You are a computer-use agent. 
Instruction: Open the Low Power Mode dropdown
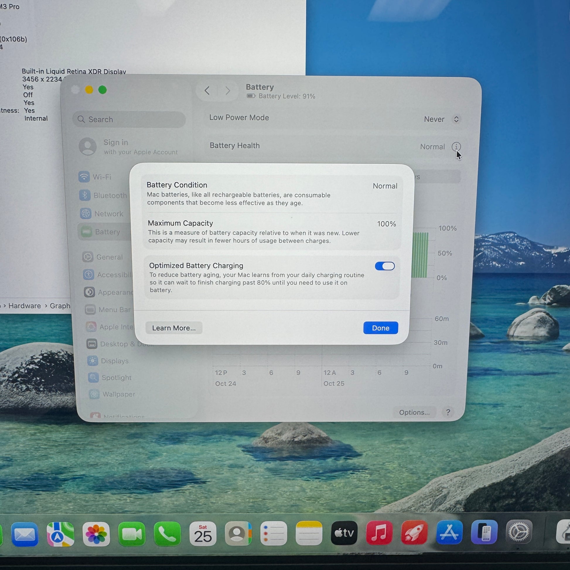point(441,119)
